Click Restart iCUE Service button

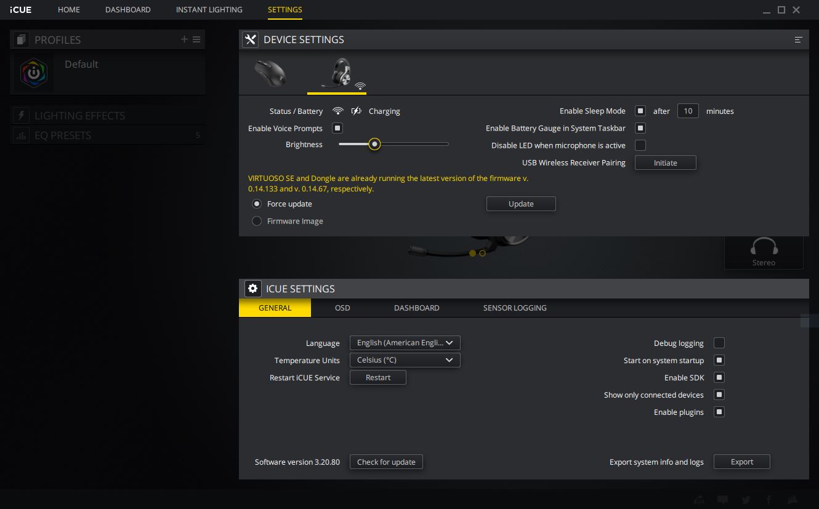tap(378, 377)
